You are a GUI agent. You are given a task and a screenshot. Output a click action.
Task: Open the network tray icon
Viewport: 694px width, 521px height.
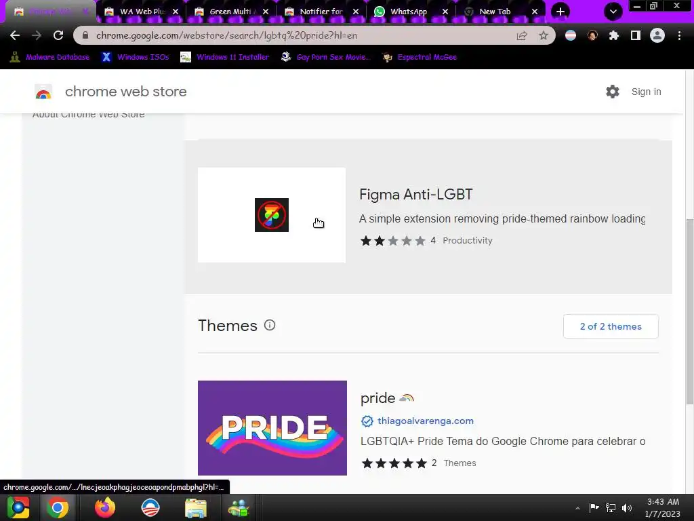coord(611,507)
